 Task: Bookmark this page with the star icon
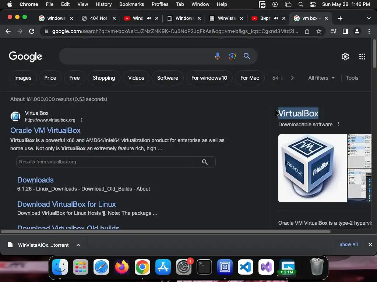coord(319,31)
